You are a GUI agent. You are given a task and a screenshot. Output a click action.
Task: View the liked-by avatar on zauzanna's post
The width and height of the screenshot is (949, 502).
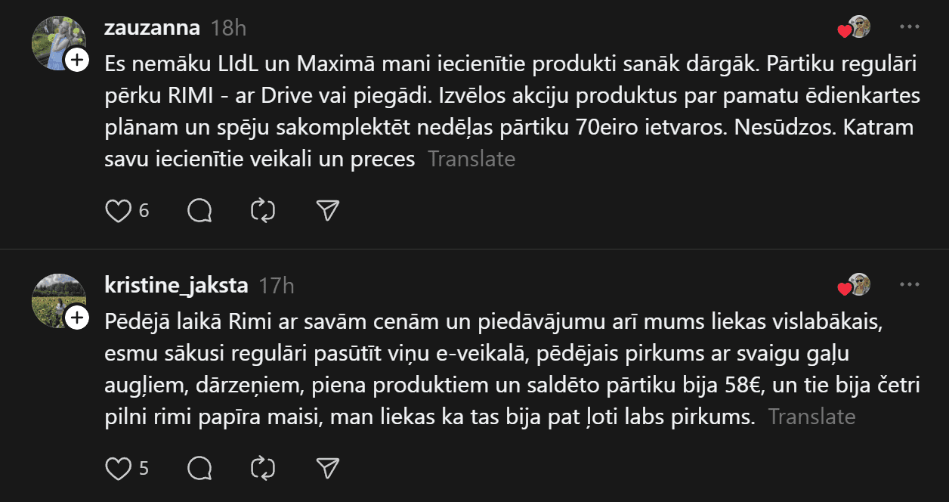pyautogui.click(x=858, y=28)
